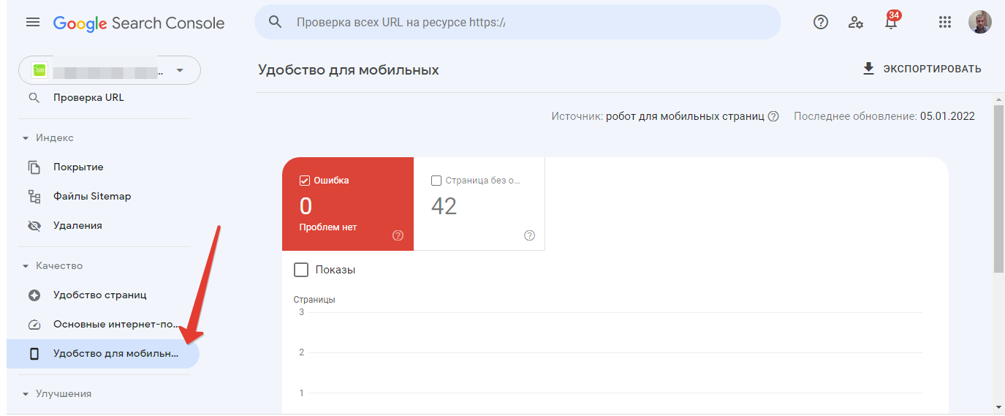Open notifications bell with 34 badge

point(891,20)
